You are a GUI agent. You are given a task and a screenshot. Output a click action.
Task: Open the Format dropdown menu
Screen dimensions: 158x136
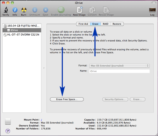(x=119, y=66)
